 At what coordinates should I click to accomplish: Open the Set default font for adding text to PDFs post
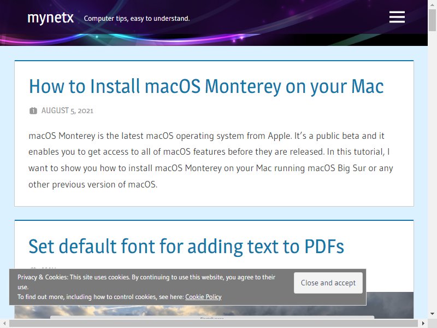186,247
